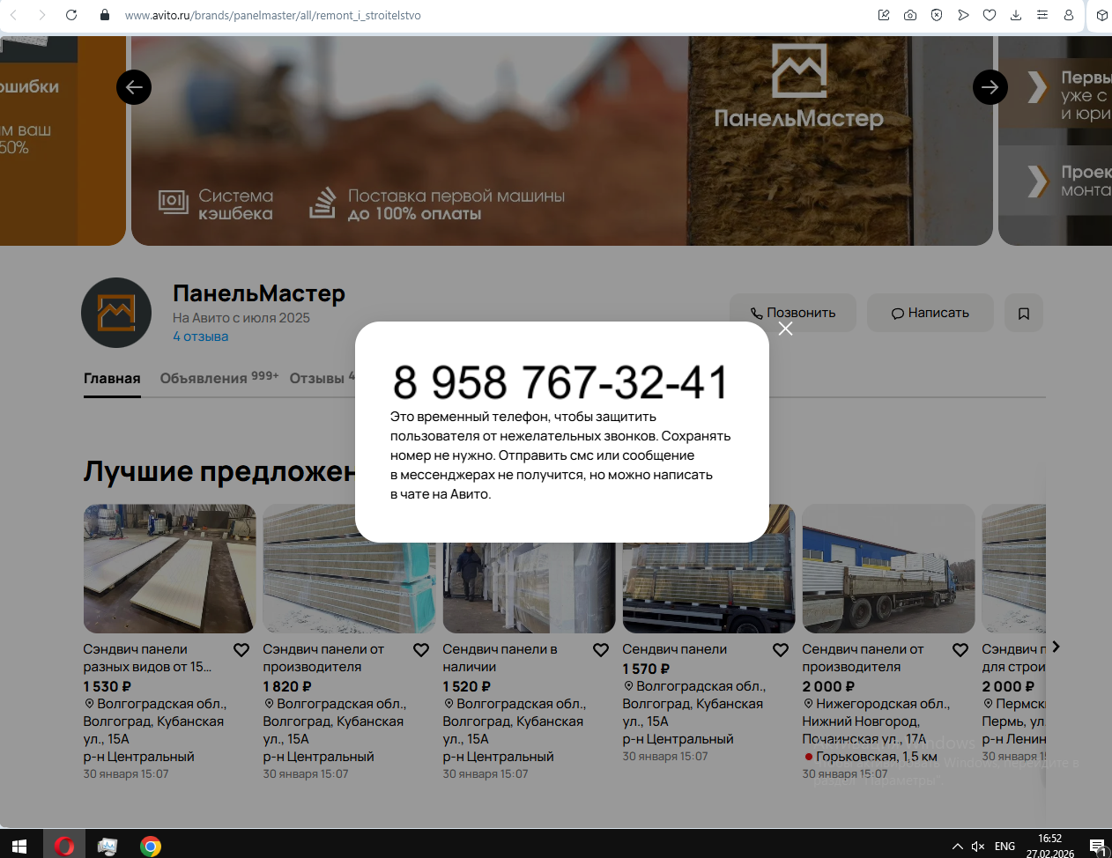The width and height of the screenshot is (1112, 858).
Task: Go forward in browser history
Action: coord(41,15)
